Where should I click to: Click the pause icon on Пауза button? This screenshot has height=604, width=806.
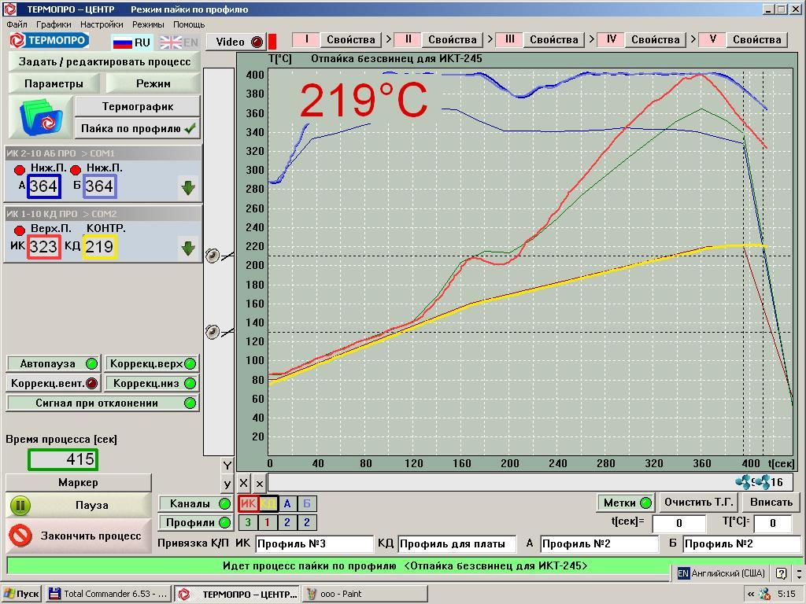coord(20,506)
